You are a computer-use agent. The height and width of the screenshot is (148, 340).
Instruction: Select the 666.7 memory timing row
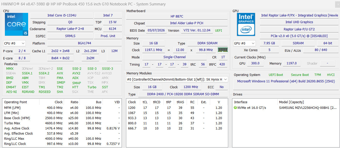(x=177, y=128)
